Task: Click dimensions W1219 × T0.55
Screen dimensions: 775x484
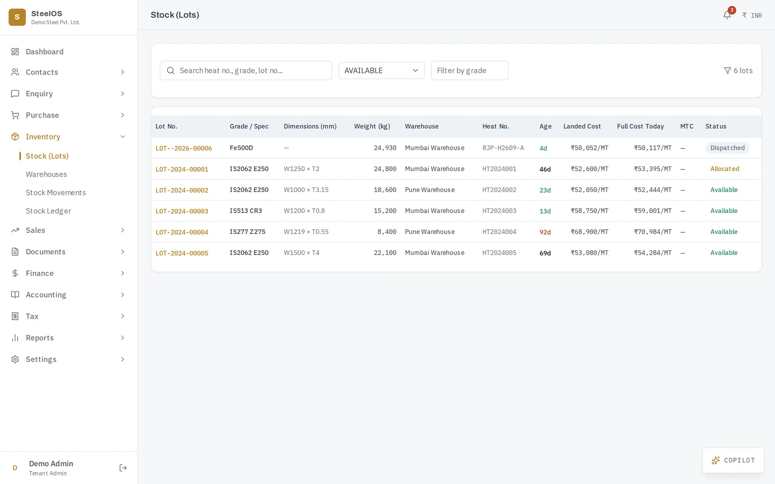Action: (x=306, y=232)
